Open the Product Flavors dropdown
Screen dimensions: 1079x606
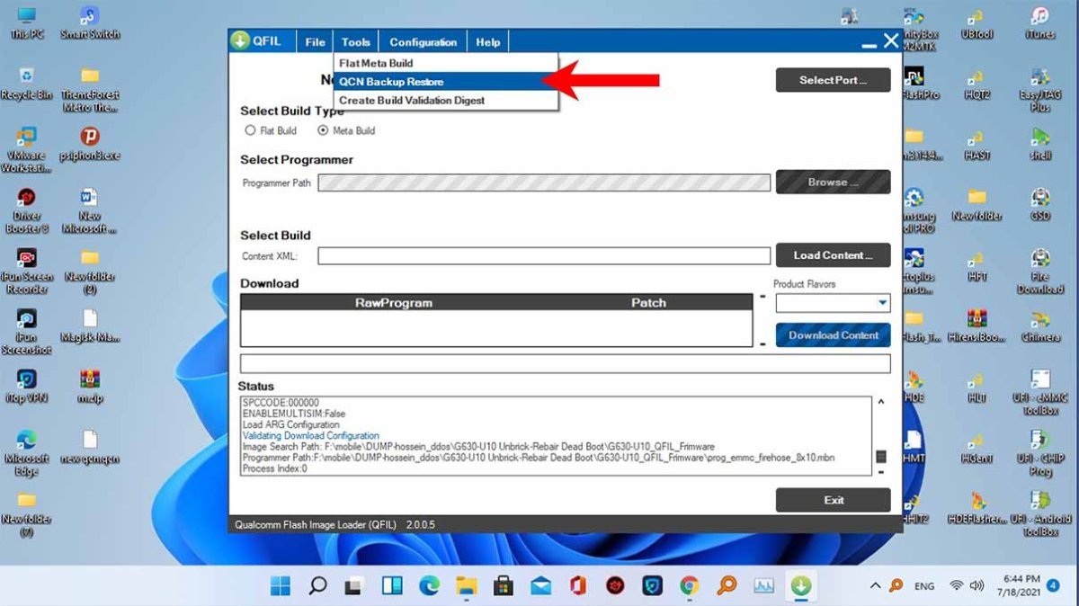click(x=833, y=303)
